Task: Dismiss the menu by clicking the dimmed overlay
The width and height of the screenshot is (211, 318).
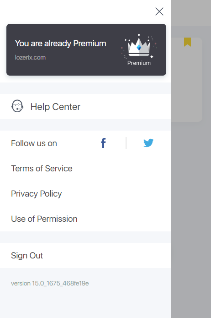Action: click(191, 203)
